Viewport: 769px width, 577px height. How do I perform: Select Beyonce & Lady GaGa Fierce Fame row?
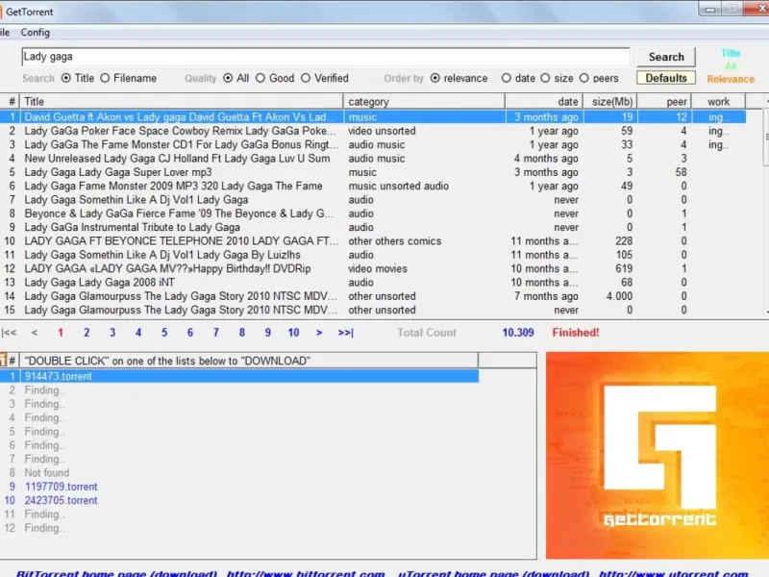click(x=373, y=213)
